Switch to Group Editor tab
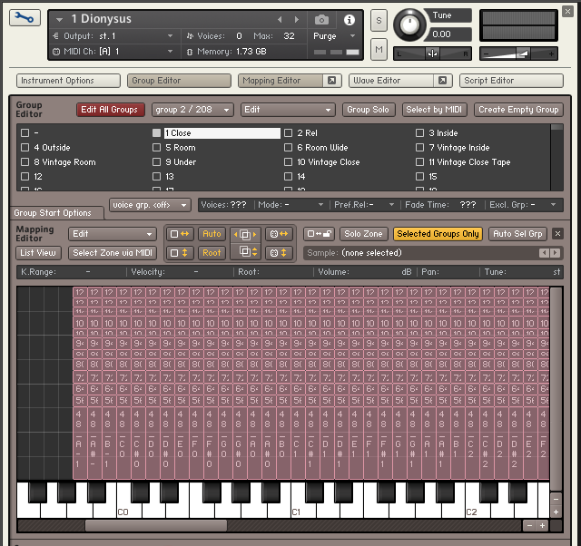This screenshot has width=581, height=546. (179, 81)
